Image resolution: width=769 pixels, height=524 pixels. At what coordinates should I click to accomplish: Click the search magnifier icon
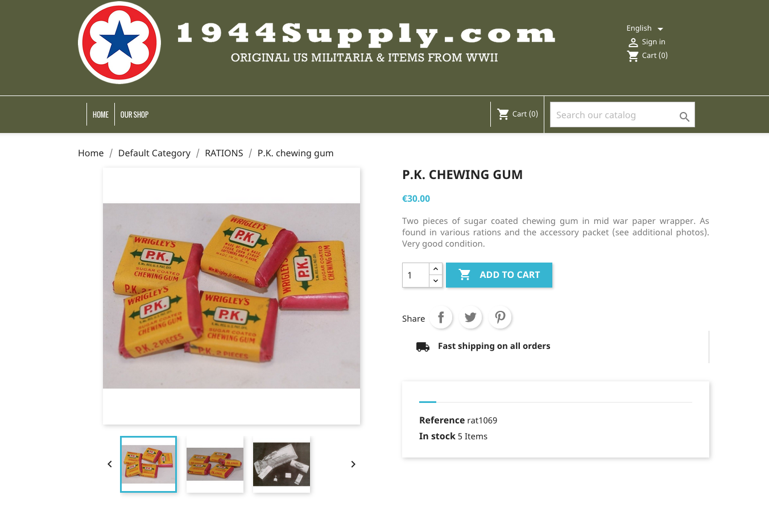click(684, 117)
